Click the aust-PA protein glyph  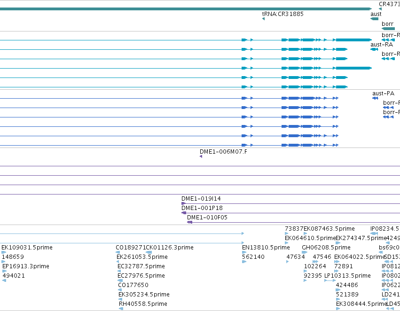tap(375, 98)
